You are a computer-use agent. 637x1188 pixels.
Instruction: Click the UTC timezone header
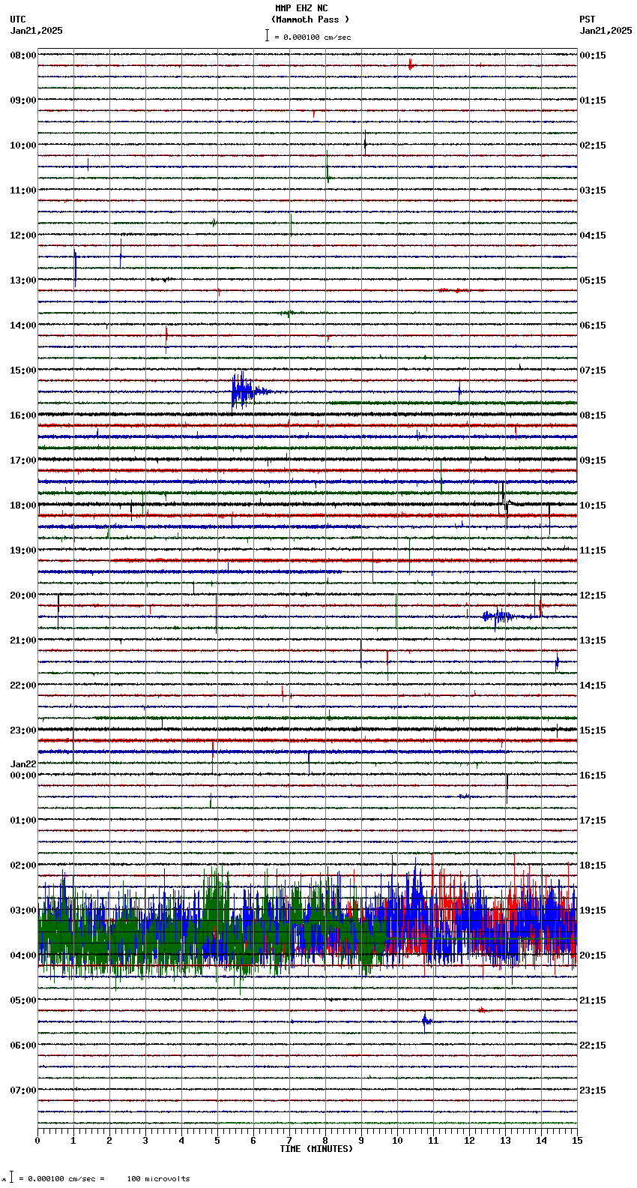18,19
